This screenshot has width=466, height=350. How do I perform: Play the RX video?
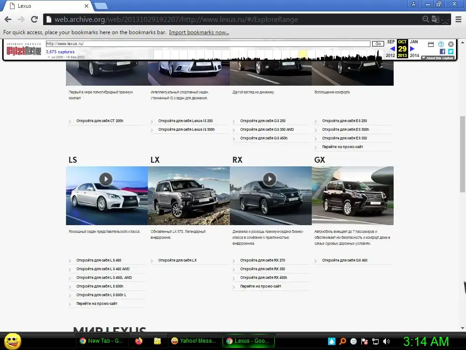269,179
